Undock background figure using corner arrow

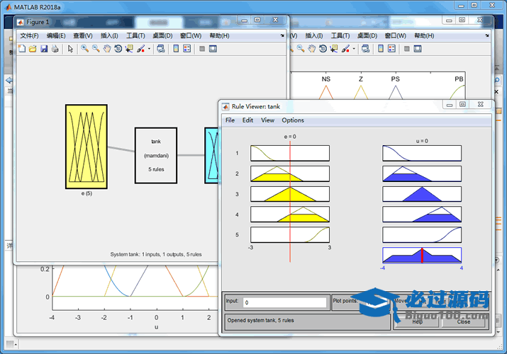[x=487, y=35]
